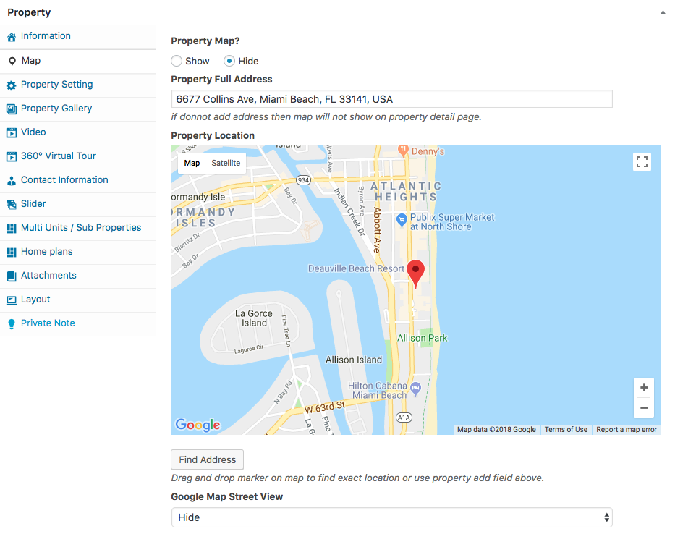Click the Google logo on the map
675x534 pixels.
coord(198,425)
